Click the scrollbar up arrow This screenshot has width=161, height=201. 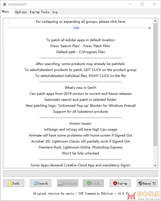(155, 21)
